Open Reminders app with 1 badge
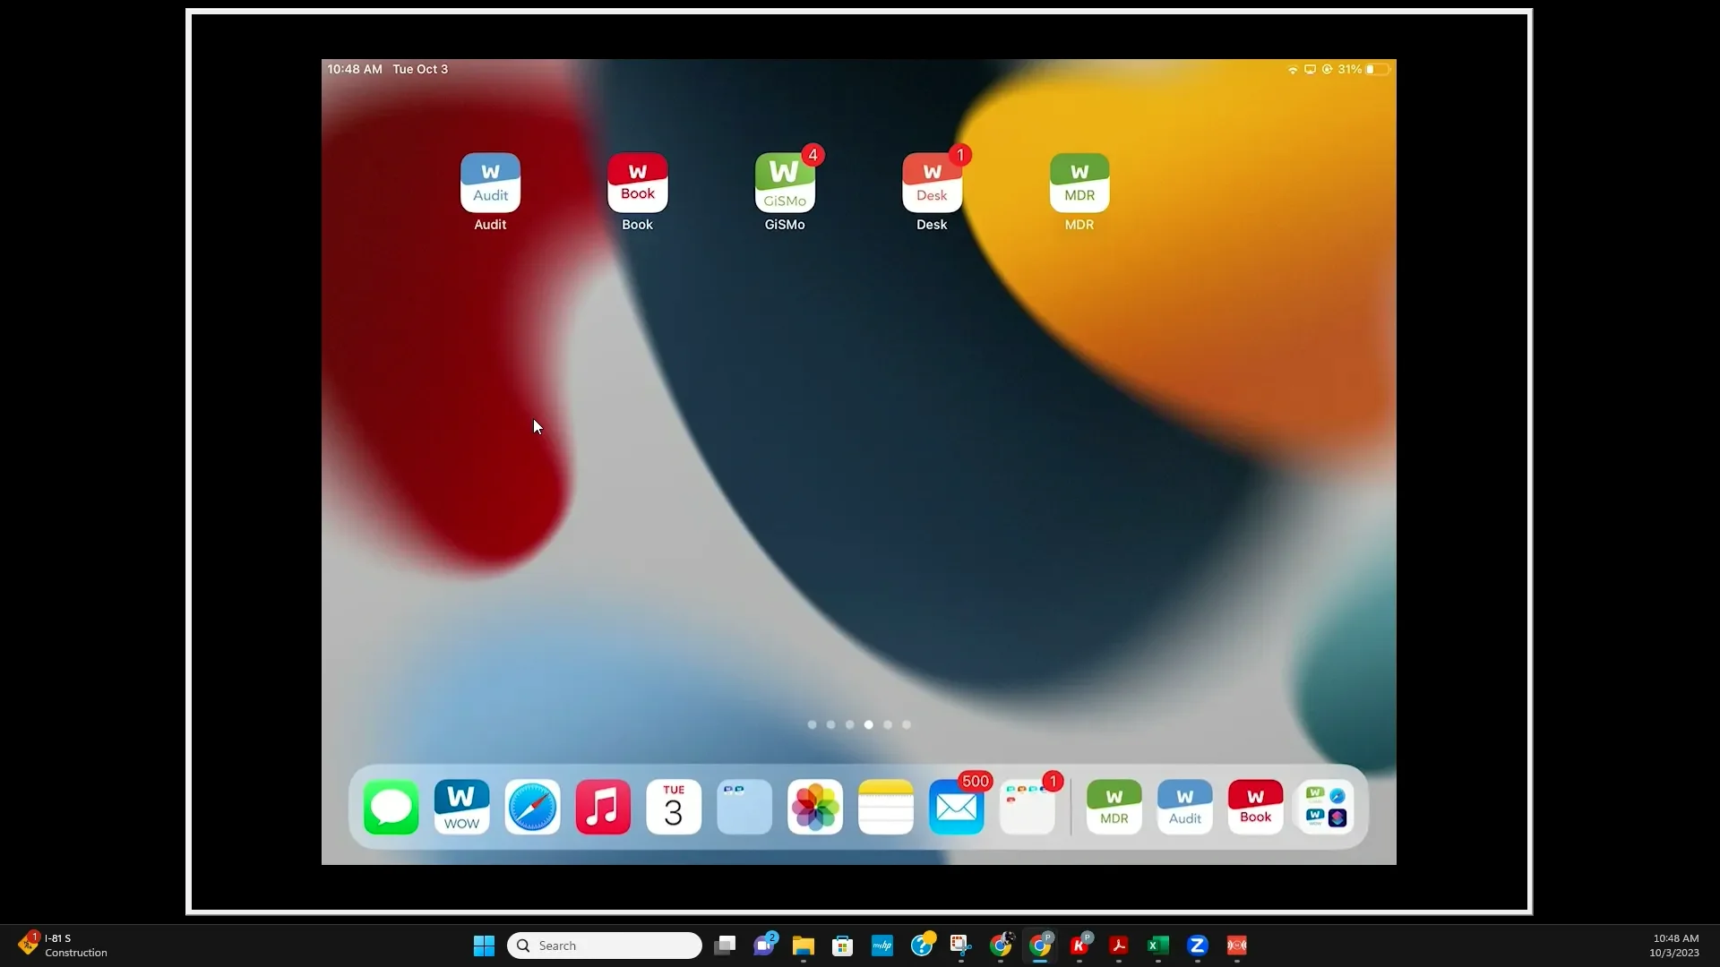This screenshot has height=967, width=1720. 1027,807
